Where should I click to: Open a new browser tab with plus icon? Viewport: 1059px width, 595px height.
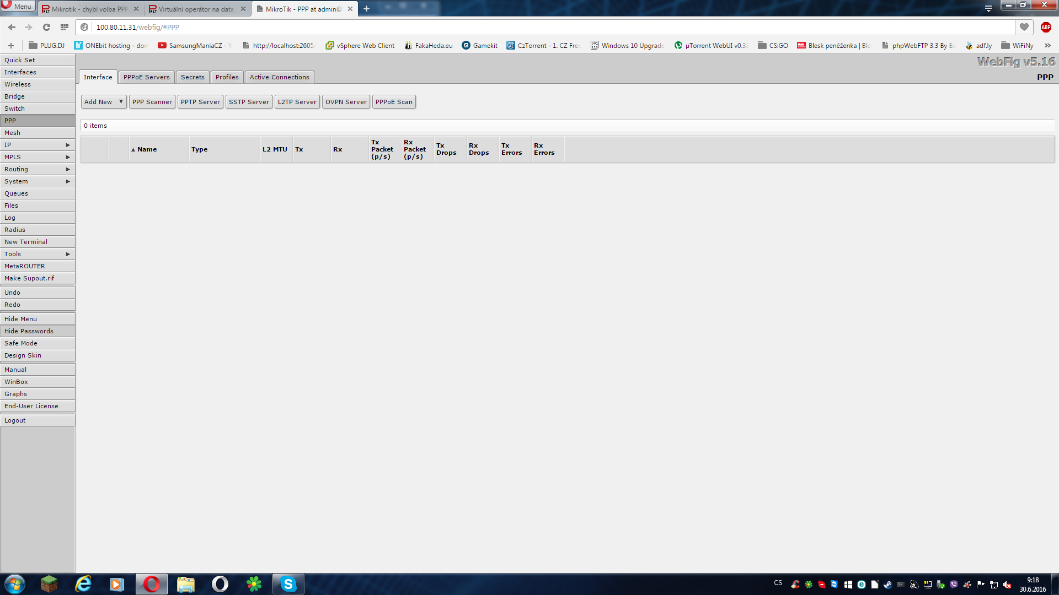click(x=367, y=9)
